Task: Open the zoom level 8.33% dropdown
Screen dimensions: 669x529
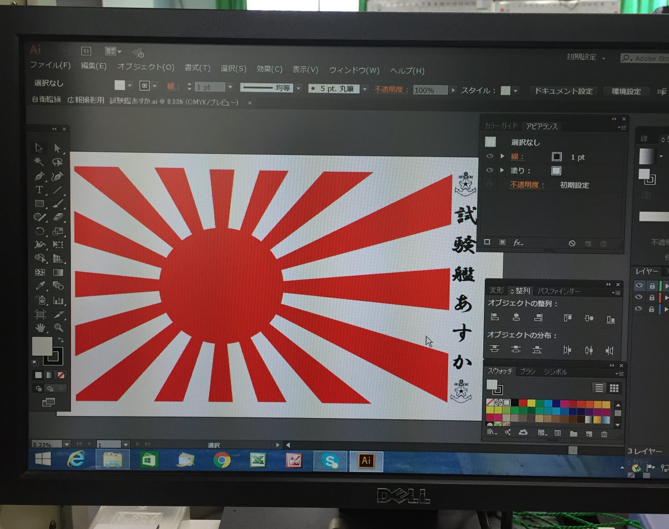Action: [66, 444]
